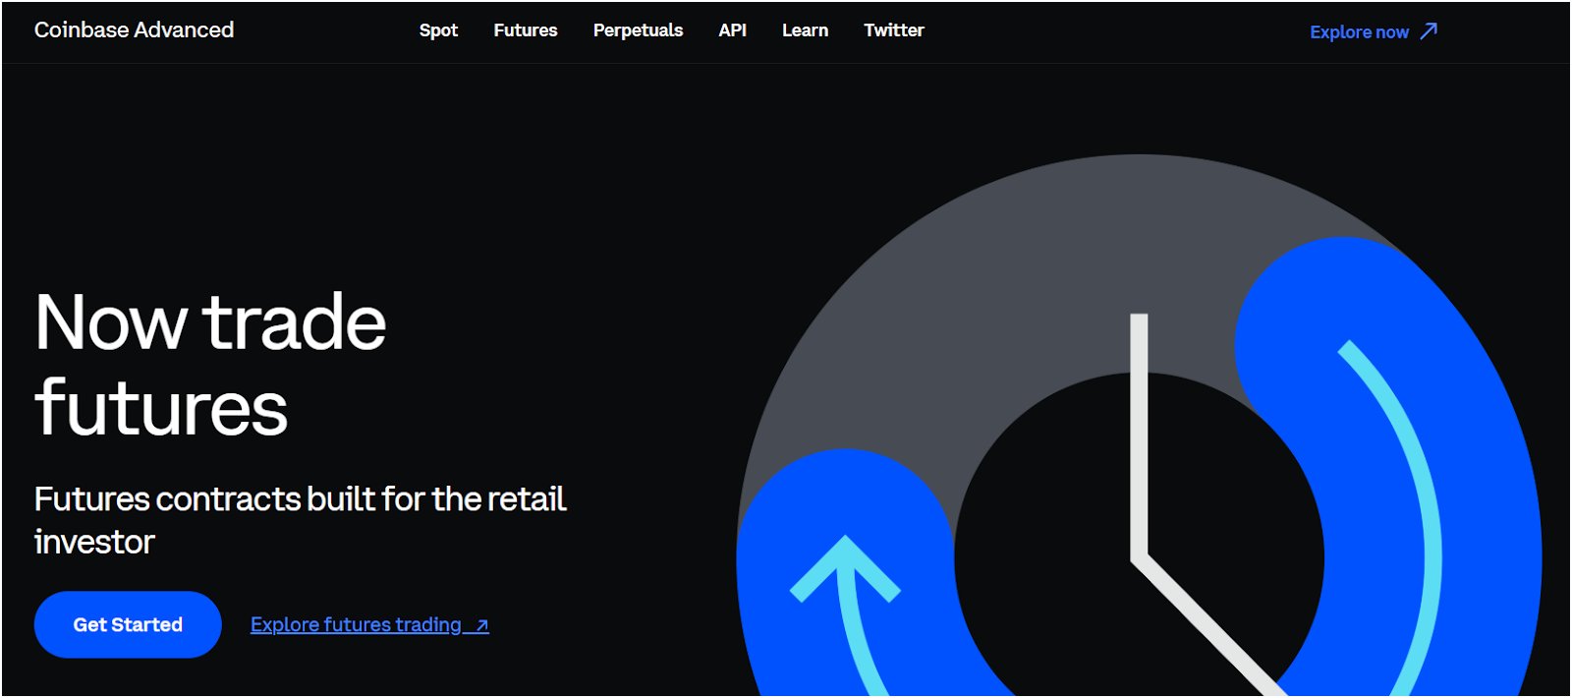The height and width of the screenshot is (698, 1572).
Task: Open the Spot menu item
Action: (438, 30)
